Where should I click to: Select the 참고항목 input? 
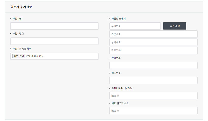tap(153, 50)
